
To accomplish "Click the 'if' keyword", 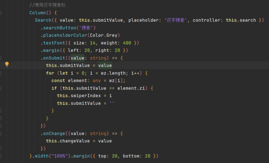I will [x=54, y=88].
